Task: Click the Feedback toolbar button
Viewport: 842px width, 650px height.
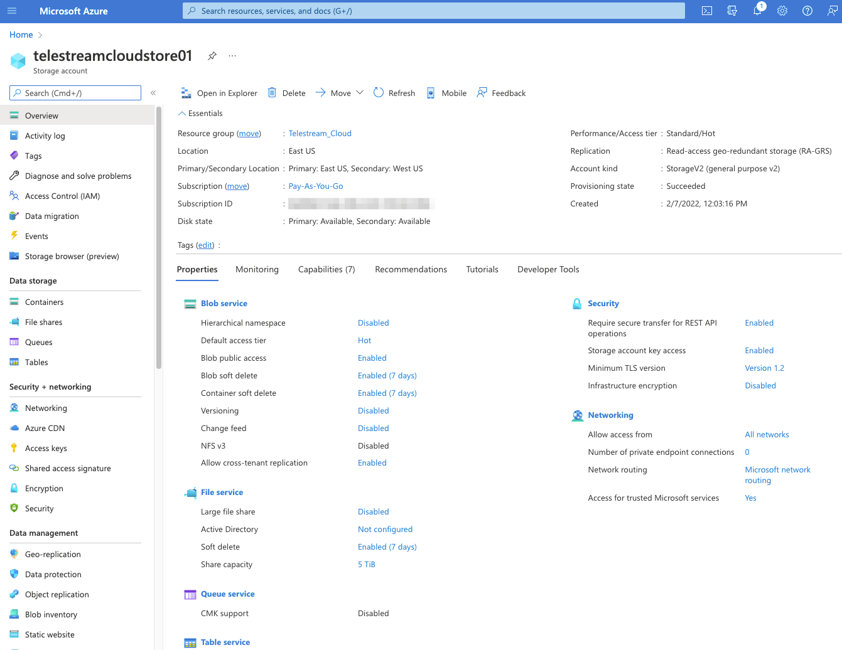Action: click(501, 93)
